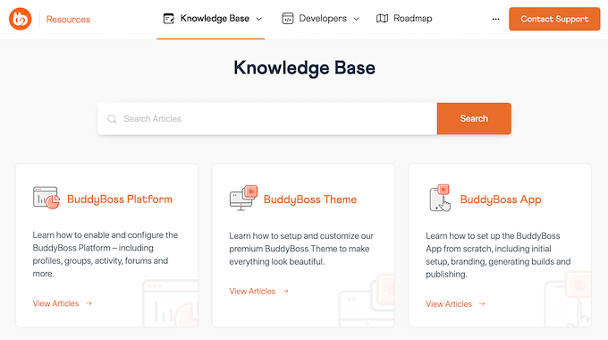Click the Theme description mentioning 'everything look beautiful'
Viewport: 608px width, 340px height.
pyautogui.click(x=301, y=249)
